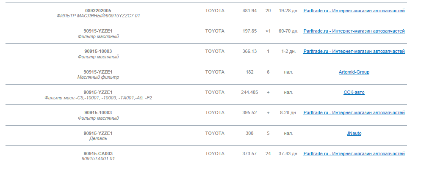Click part 90915-YZZE1 with description Деталь
Viewport: 421px width, 170px height.
point(98,133)
